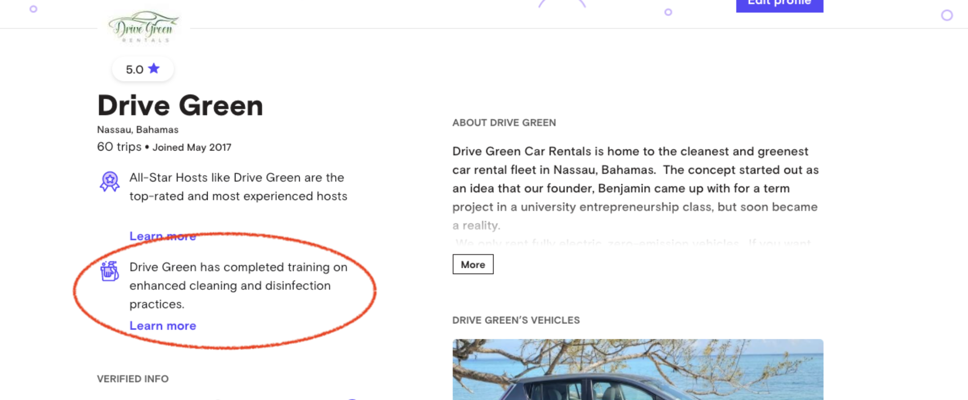The width and height of the screenshot is (968, 400).
Task: Click the Drive Green Rentals logo
Action: [144, 27]
